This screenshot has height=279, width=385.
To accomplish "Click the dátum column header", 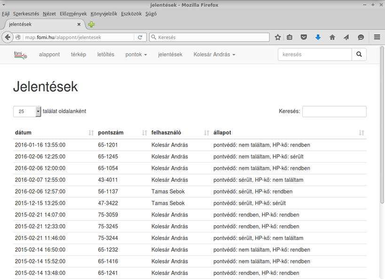I will coord(23,133).
